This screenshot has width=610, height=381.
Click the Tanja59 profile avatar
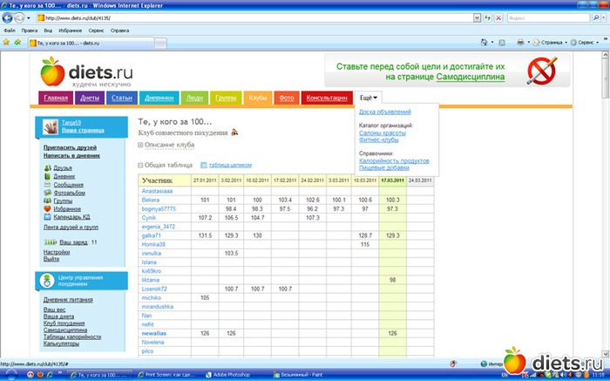(51, 127)
